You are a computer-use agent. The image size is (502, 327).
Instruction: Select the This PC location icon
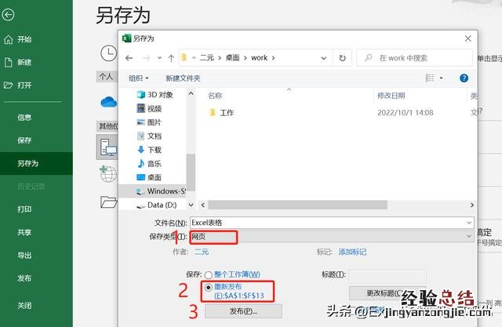108,147
